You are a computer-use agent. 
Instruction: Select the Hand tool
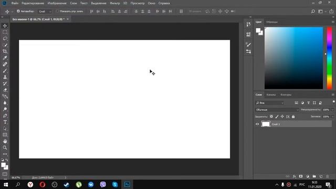point(5,141)
